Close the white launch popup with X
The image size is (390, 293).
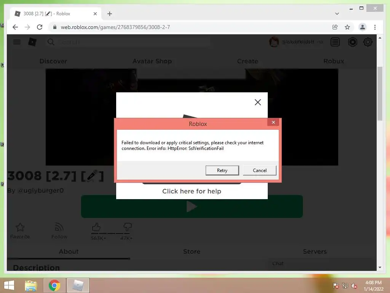pyautogui.click(x=258, y=102)
